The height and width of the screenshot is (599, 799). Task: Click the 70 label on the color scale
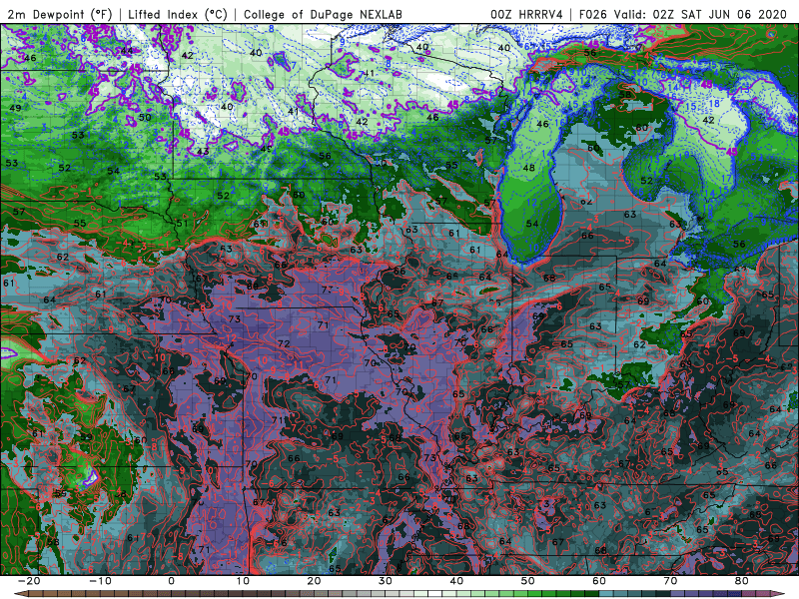pyautogui.click(x=670, y=581)
